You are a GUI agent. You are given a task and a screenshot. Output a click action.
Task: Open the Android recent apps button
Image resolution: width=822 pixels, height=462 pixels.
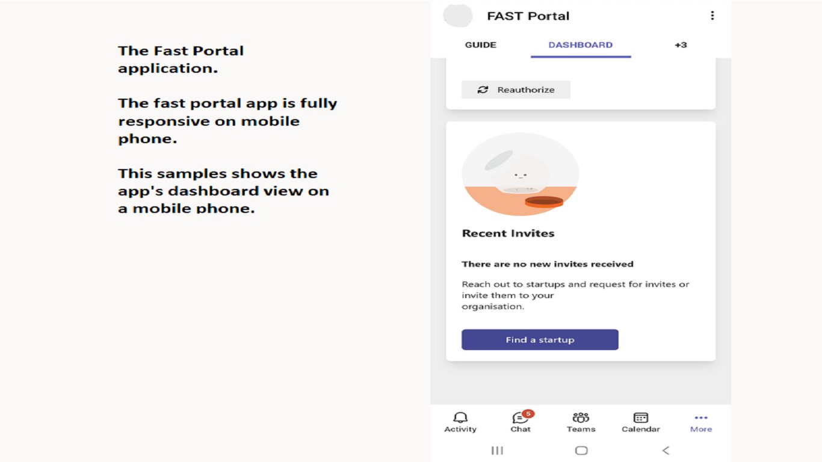pos(497,450)
